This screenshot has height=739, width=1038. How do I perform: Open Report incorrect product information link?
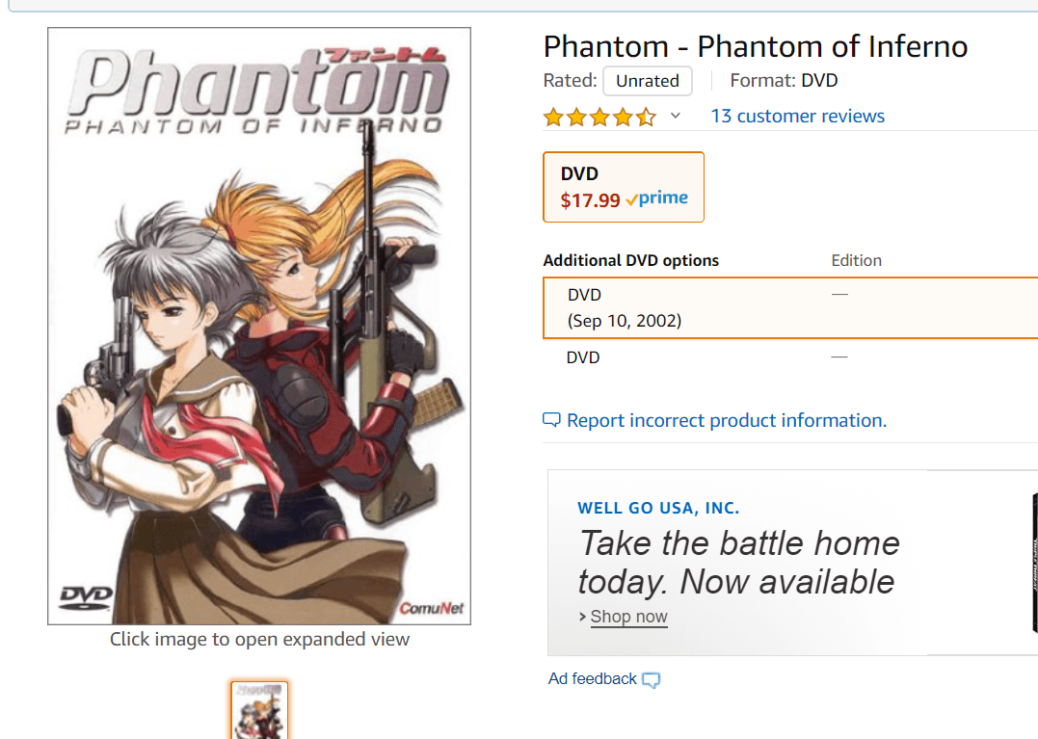[x=727, y=420]
